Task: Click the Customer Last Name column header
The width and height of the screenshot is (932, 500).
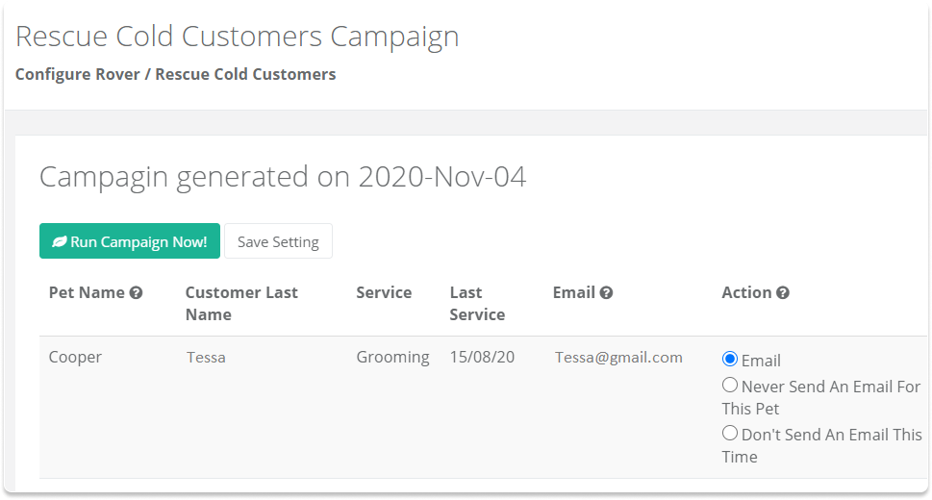Action: tap(241, 303)
